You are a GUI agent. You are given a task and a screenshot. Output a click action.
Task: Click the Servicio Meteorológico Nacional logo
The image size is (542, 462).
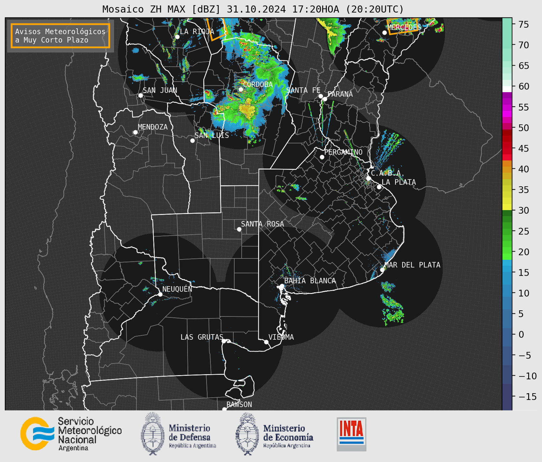click(71, 434)
